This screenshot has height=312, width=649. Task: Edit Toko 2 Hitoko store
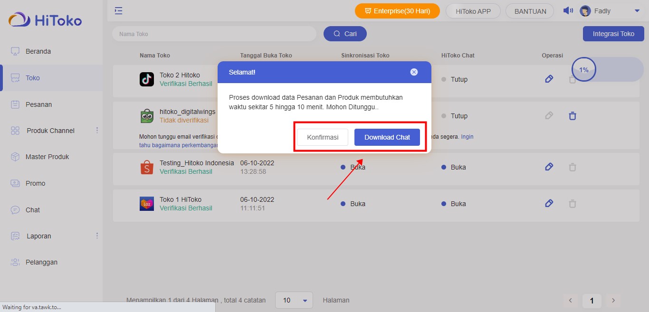click(549, 79)
